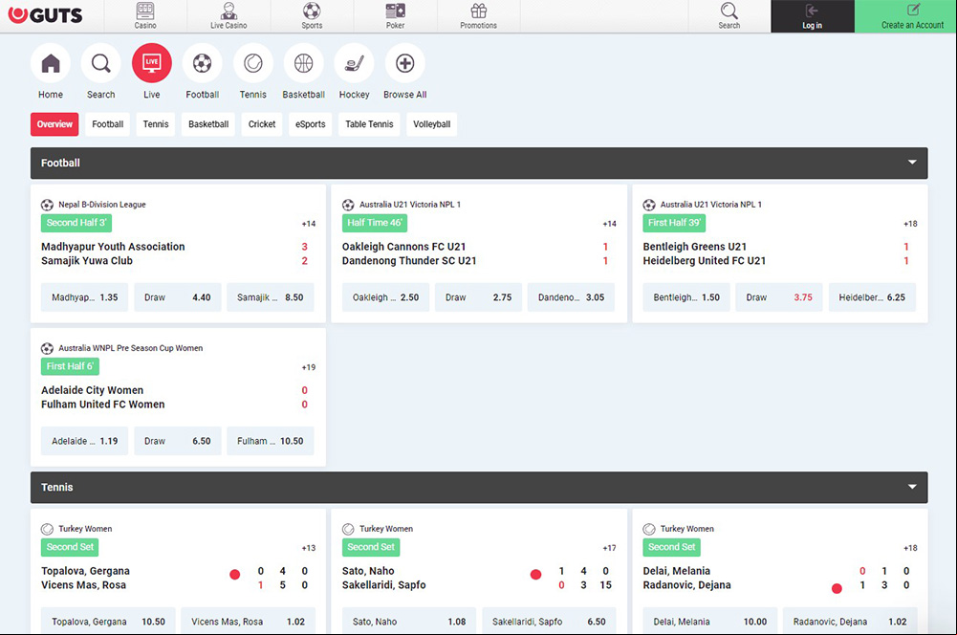Click the Browse All plus icon
This screenshot has height=635, width=957.
[404, 63]
